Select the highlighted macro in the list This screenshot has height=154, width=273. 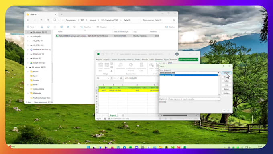[189, 75]
